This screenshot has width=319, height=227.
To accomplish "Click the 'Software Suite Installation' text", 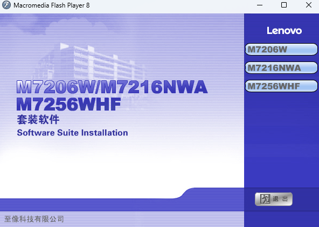I will [x=72, y=133].
